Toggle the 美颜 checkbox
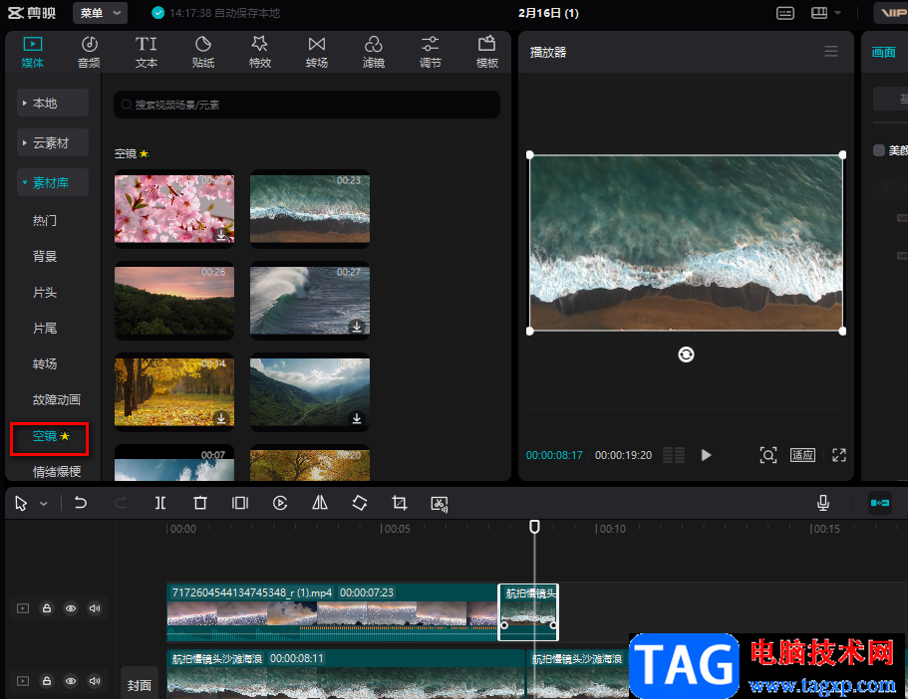 point(878,150)
